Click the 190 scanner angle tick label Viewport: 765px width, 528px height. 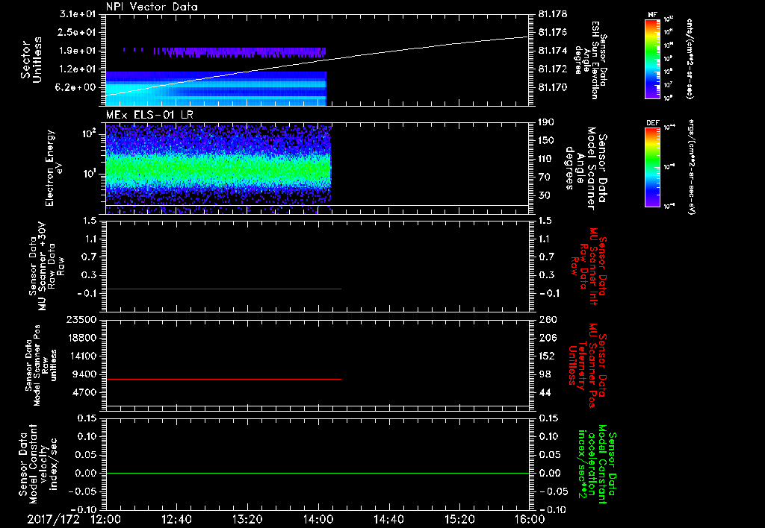pos(546,122)
